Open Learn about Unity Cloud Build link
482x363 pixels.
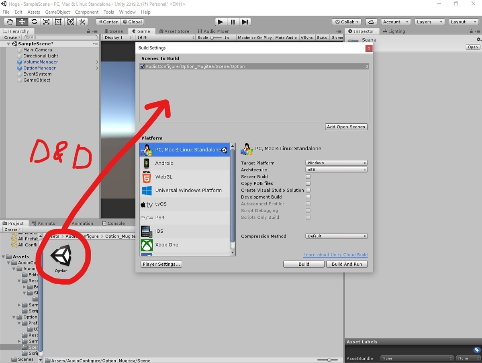(335, 255)
